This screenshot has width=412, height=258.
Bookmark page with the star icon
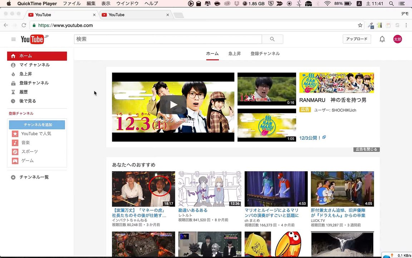point(360,25)
